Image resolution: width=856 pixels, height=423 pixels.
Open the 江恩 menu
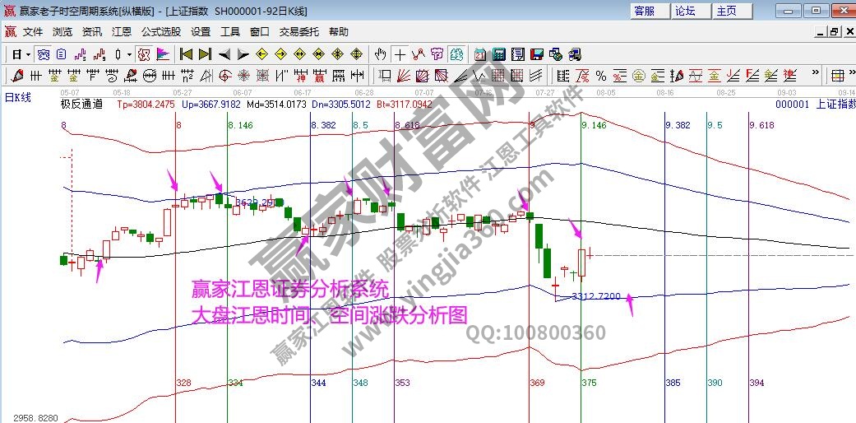tap(121, 31)
